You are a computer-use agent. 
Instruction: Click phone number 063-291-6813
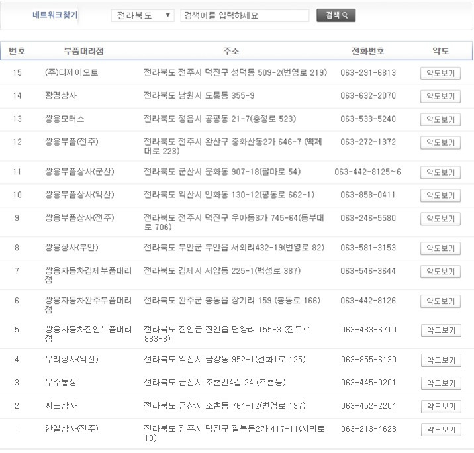click(x=368, y=73)
